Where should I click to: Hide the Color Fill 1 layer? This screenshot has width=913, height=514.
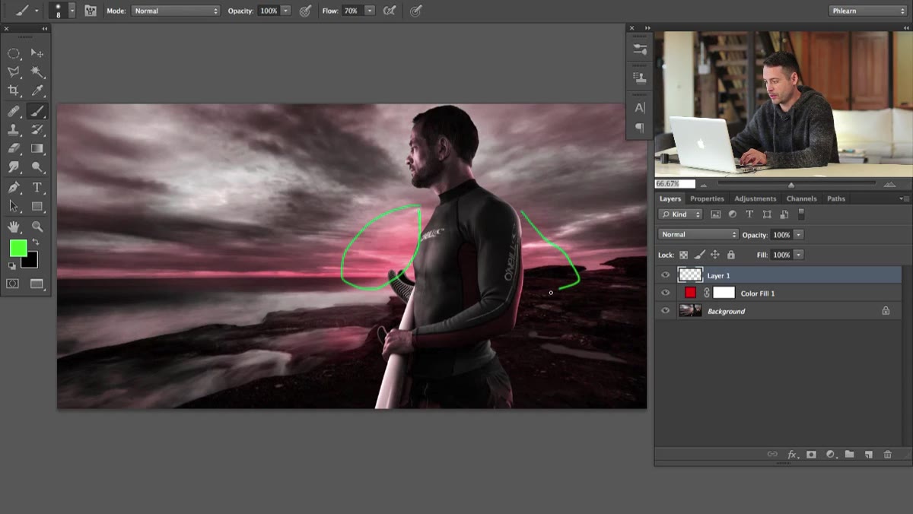click(666, 293)
